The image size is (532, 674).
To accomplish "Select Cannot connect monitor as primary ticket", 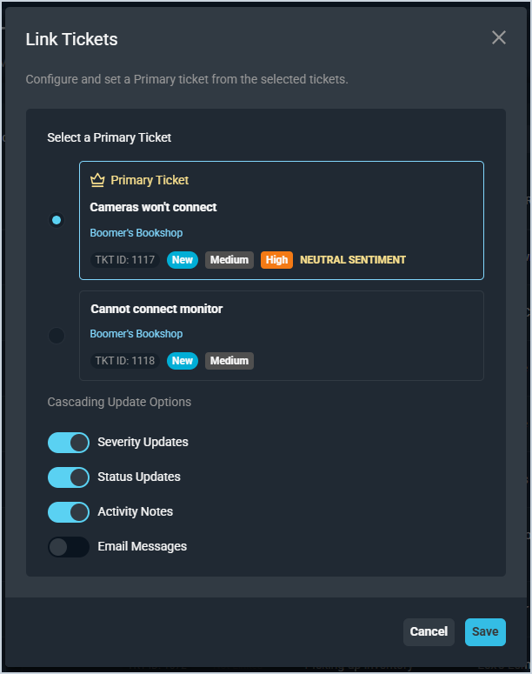I will point(57,335).
